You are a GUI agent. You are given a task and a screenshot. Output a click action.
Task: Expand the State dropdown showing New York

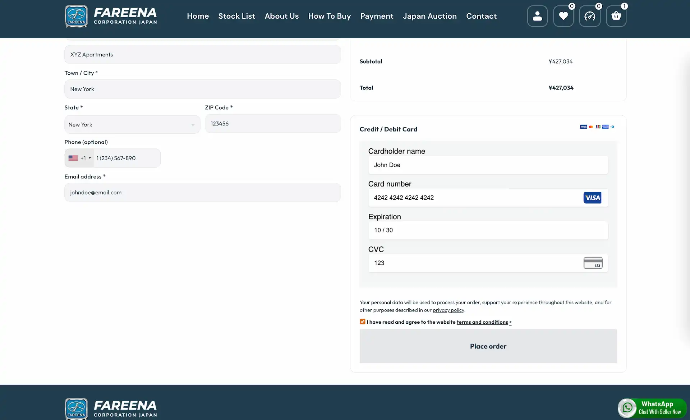[132, 125]
